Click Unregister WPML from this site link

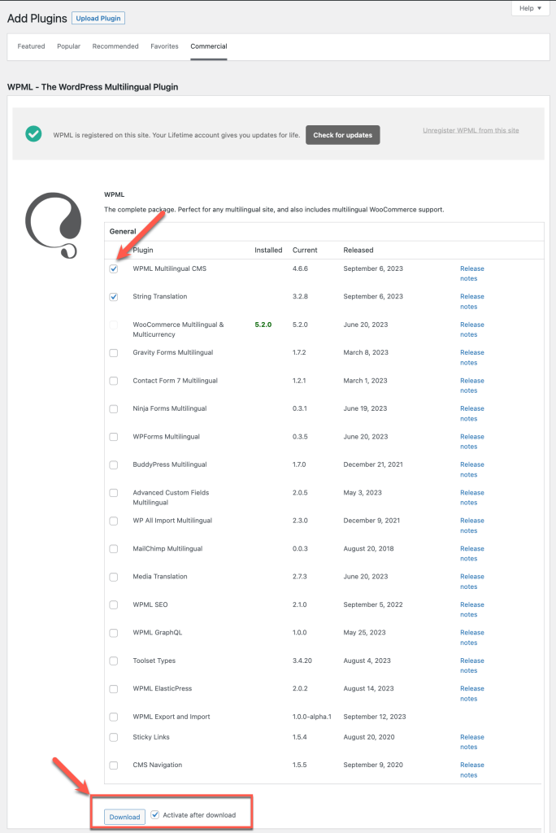pos(471,130)
